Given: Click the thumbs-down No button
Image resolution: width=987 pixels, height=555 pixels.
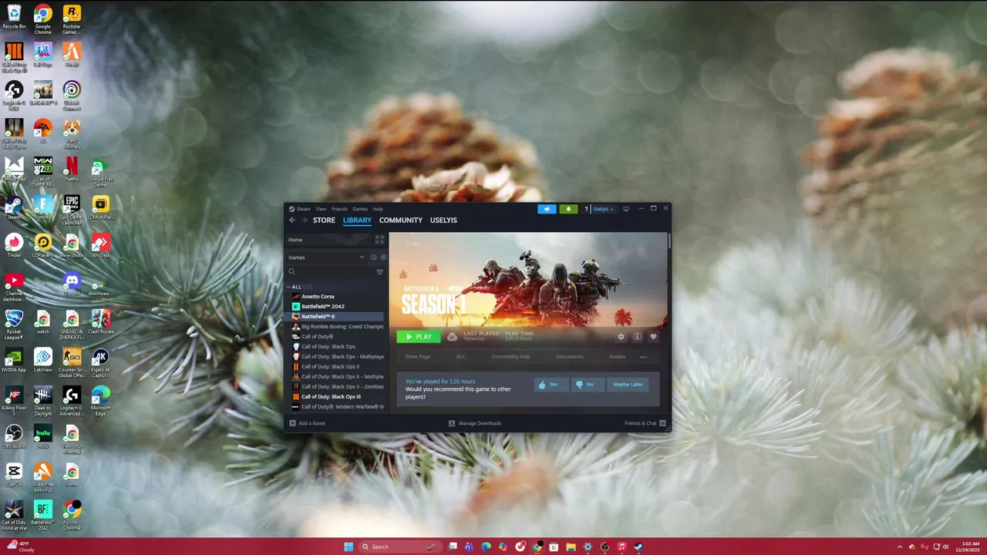Looking at the screenshot, I should tap(587, 385).
